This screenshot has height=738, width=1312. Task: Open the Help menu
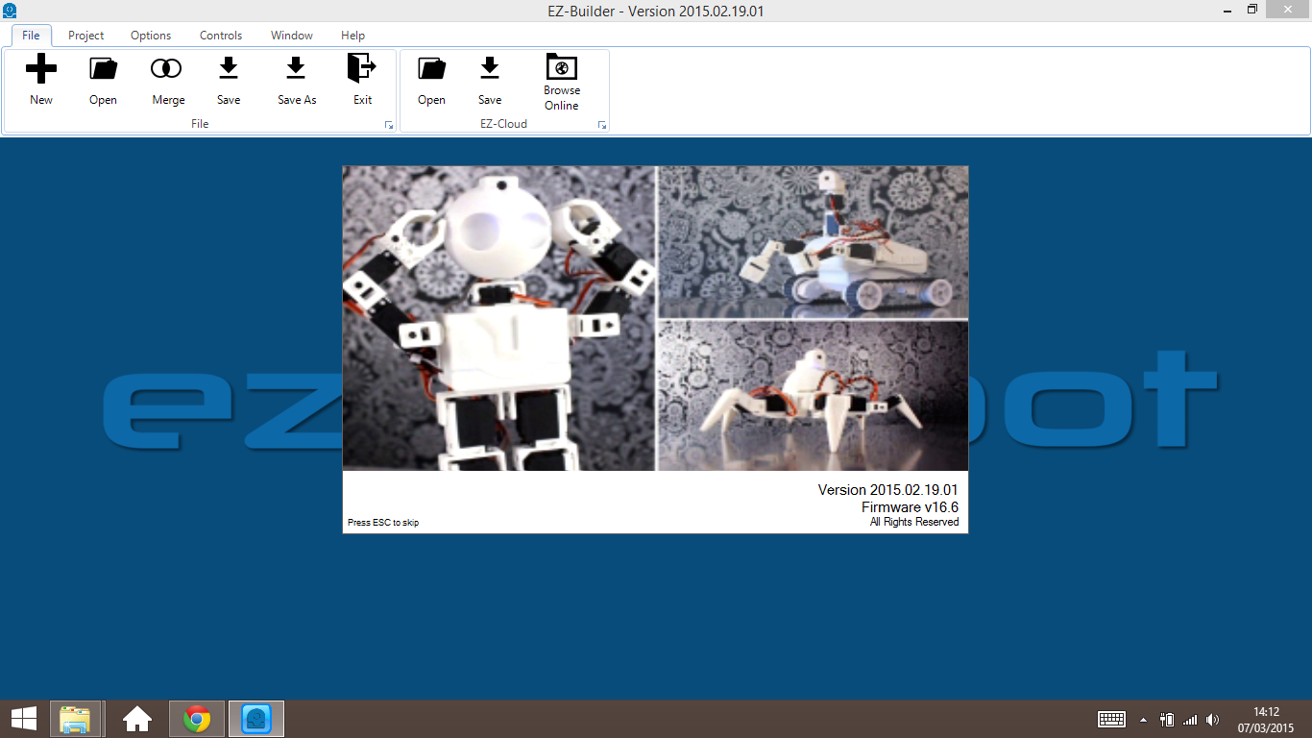[x=352, y=36]
